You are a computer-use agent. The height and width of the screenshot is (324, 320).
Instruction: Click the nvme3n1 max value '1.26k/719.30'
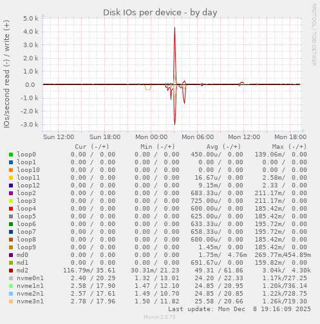pos(285,301)
